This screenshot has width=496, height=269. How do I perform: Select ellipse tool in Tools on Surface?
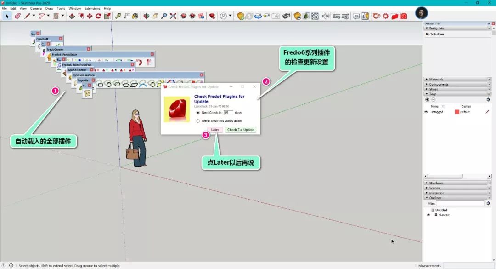click(x=125, y=85)
